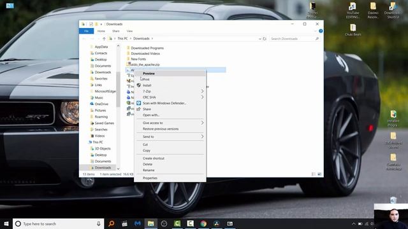Open the Home ribbon tab

(101, 31)
